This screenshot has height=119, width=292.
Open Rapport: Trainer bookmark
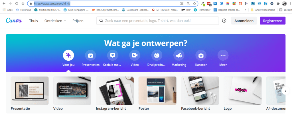tap(227, 10)
